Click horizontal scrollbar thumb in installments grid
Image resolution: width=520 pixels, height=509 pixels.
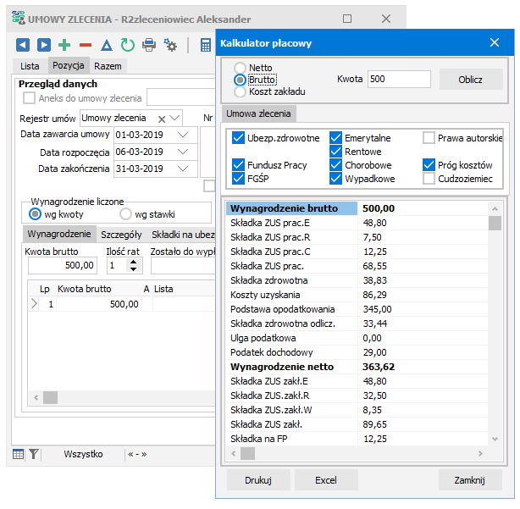51,397
